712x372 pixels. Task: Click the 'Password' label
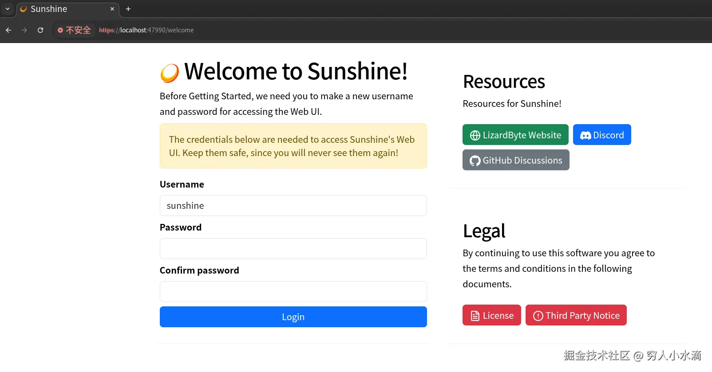(x=181, y=227)
